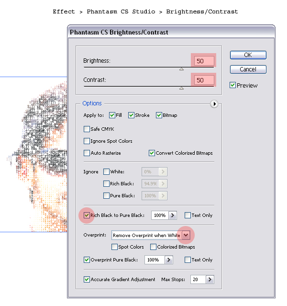Click the Contrast slider handle
287x306 pixels.
click(x=181, y=88)
